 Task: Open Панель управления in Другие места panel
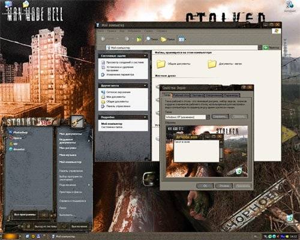116,106
